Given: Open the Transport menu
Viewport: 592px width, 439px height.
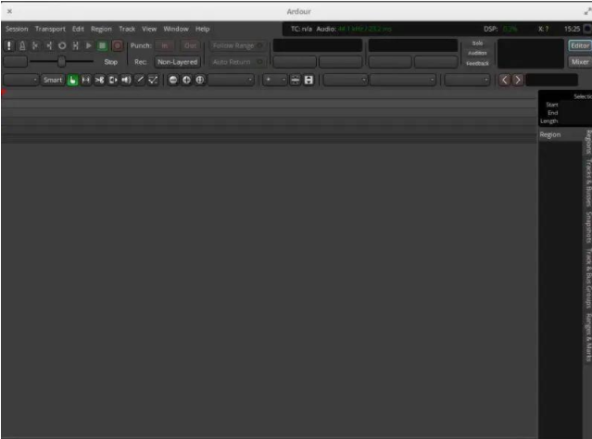Looking at the screenshot, I should click(x=50, y=29).
